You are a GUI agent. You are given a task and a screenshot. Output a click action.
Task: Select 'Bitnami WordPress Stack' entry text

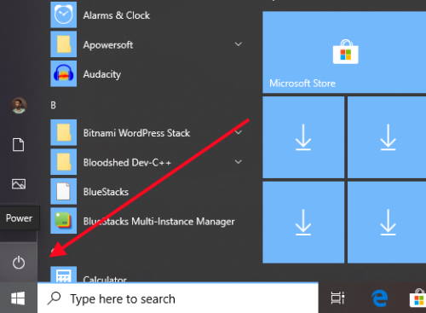pos(136,133)
